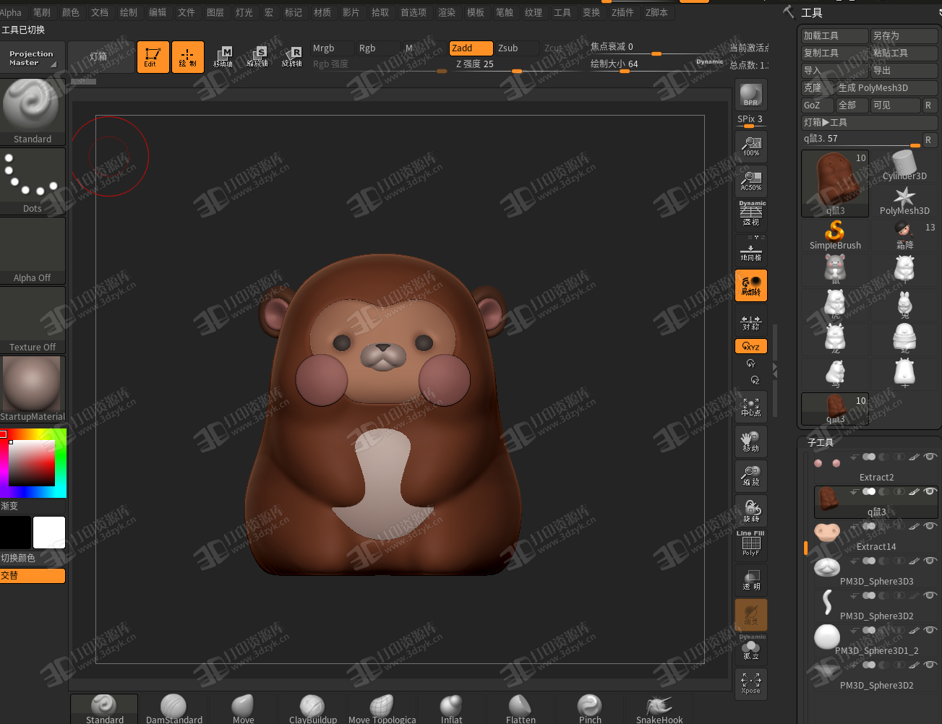
Task: Click the 克隆 clone button
Action: 818,87
